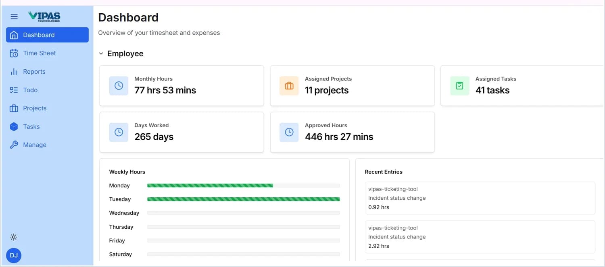Image resolution: width=605 pixels, height=267 pixels.
Task: Click the Assigned Projects label
Action: (x=328, y=79)
